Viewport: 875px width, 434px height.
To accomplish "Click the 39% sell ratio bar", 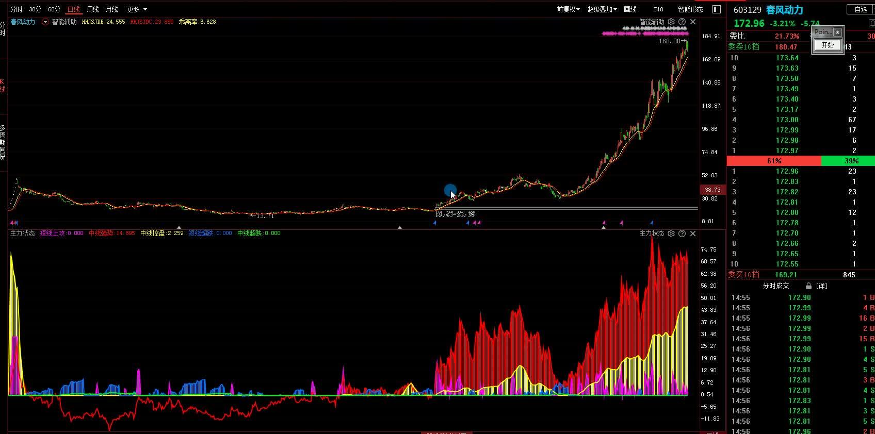I will [848, 161].
